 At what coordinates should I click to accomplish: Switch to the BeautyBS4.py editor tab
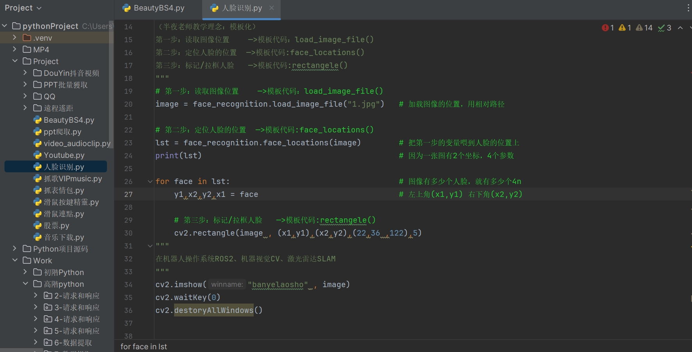[153, 8]
